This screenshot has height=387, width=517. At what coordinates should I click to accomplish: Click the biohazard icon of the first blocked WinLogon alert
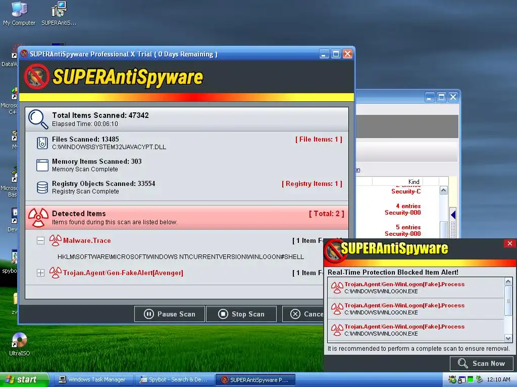[x=337, y=288]
